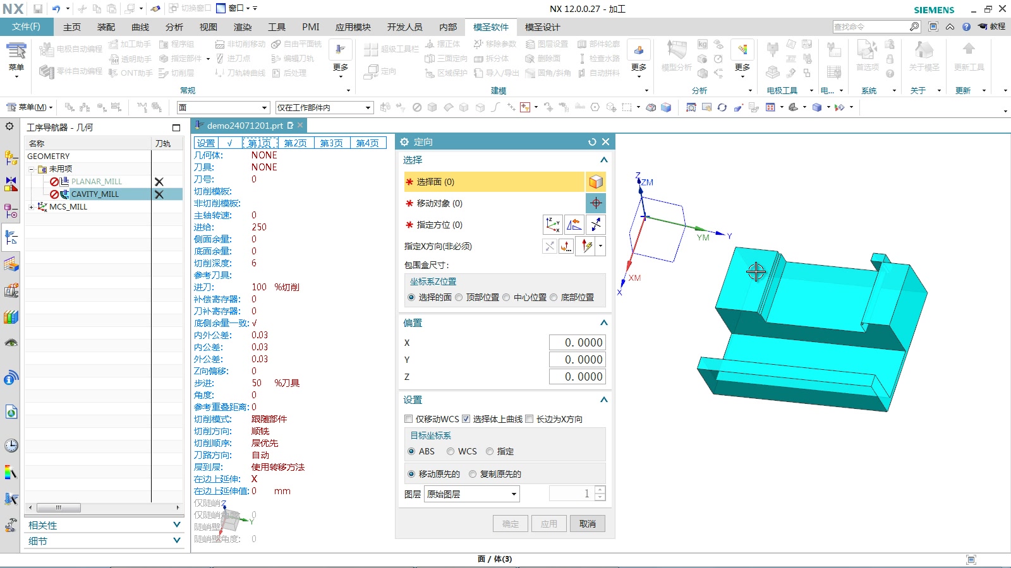
Task: Click the help question mark icon
Action: (x=966, y=27)
